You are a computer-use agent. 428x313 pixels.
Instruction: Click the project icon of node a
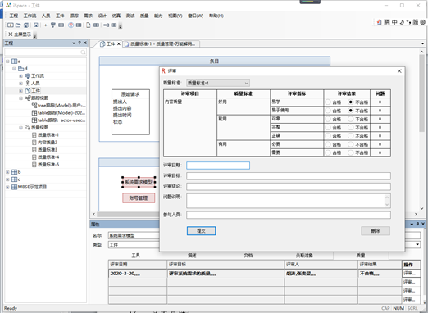14,61
